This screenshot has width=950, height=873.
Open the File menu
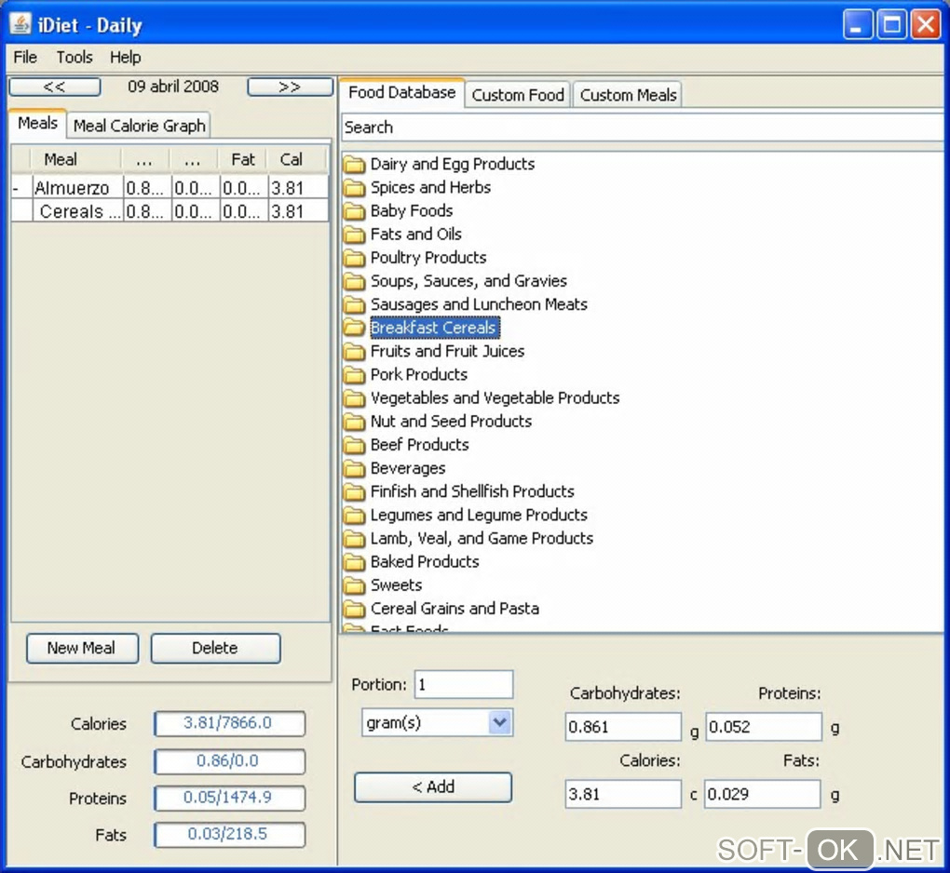[25, 58]
